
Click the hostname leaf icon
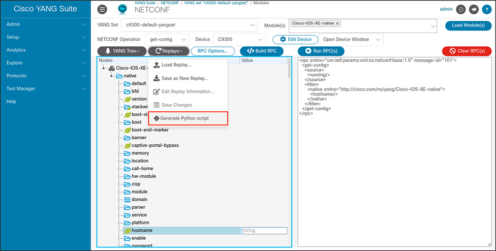pyautogui.click(x=127, y=231)
